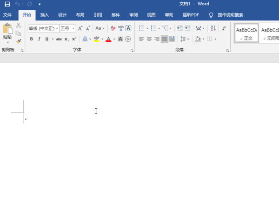Toggle Character Shading icon
This screenshot has width=279, height=209.
pyautogui.click(x=120, y=39)
